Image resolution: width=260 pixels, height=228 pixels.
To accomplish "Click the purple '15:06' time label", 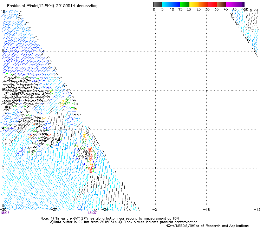I will [5, 213].
